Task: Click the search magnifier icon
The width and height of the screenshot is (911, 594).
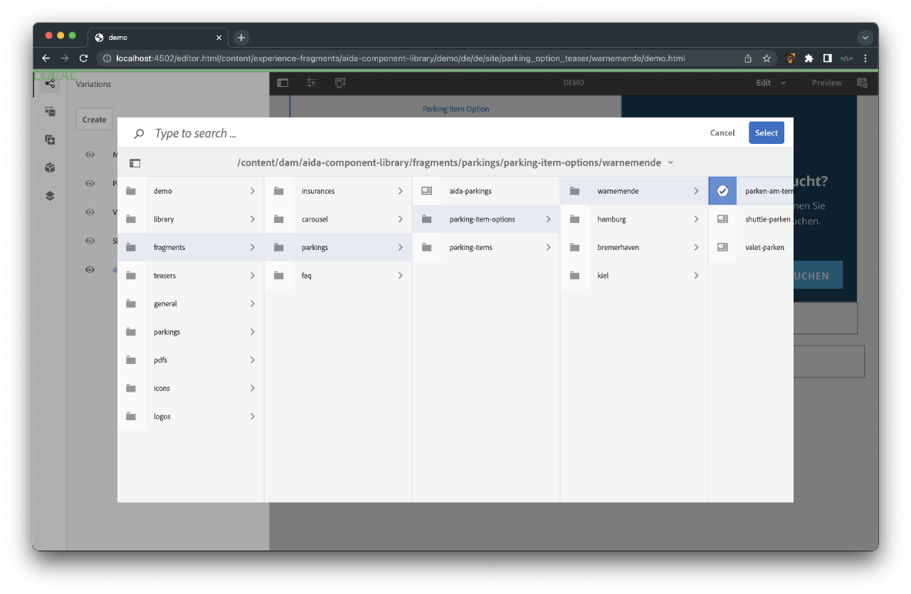Action: (139, 133)
